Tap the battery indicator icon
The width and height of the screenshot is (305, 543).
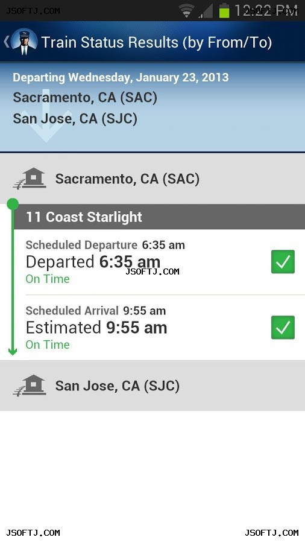(224, 10)
